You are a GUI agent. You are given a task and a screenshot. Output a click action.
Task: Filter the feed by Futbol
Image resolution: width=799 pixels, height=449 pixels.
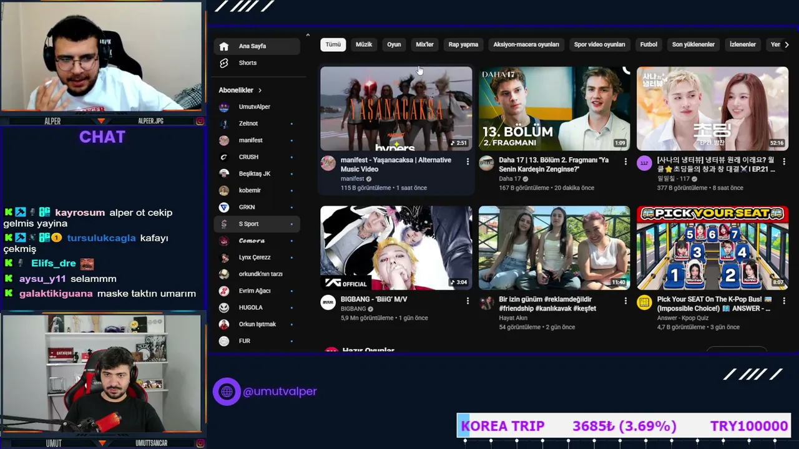point(649,45)
